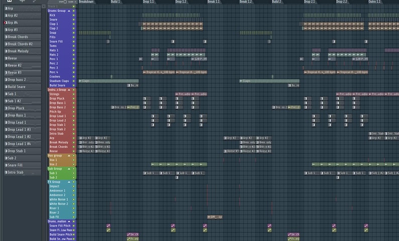
Task: Select the Pitch Up track name
Action: tap(55, 111)
